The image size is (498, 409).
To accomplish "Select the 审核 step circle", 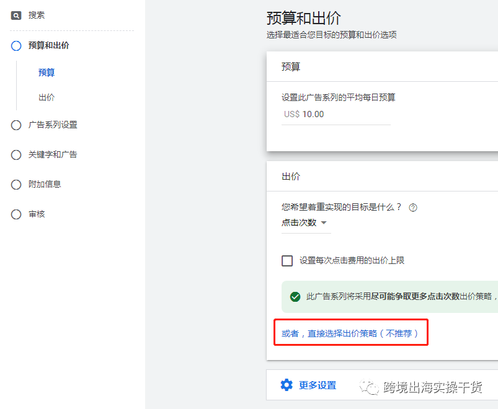I will point(16,214).
